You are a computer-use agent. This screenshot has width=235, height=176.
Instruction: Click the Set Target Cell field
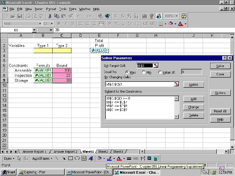[x=145, y=66]
